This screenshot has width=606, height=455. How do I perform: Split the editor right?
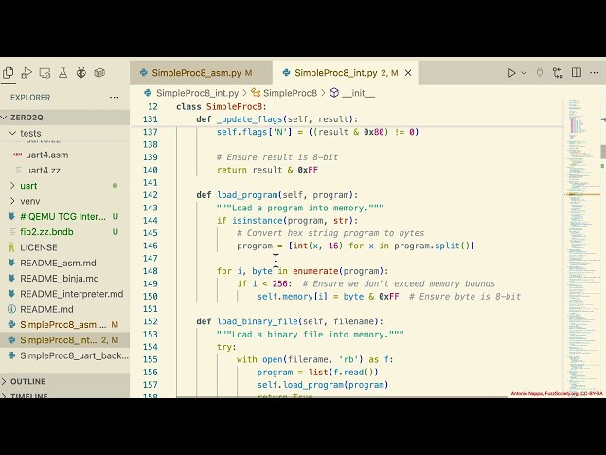pos(577,72)
